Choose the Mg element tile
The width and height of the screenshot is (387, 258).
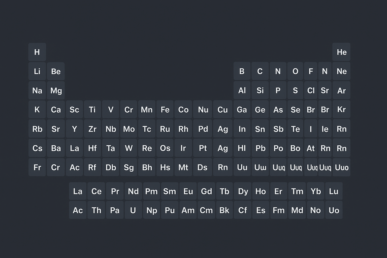click(56, 90)
